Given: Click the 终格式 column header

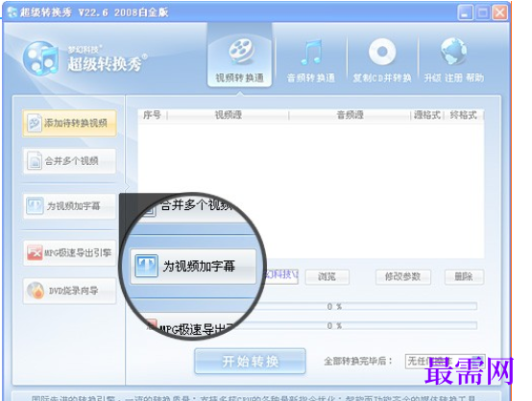Looking at the screenshot, I should click(464, 115).
